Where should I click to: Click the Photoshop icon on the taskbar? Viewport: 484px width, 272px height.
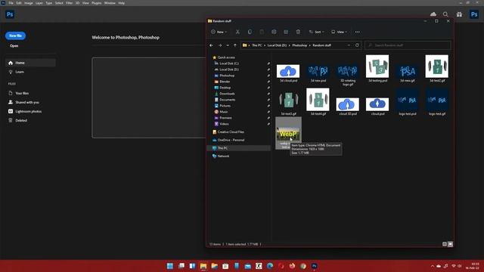[x=315, y=266]
